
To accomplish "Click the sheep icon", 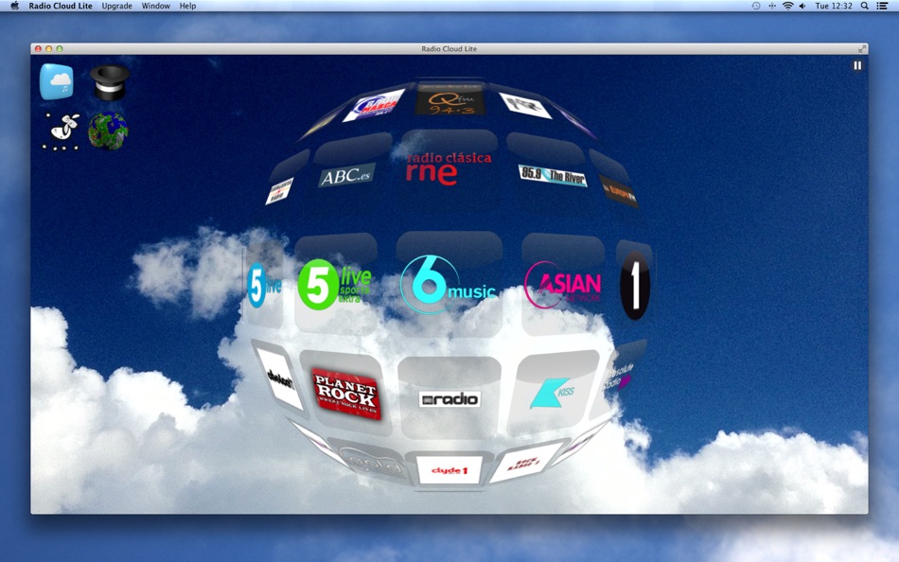I will coord(62,131).
